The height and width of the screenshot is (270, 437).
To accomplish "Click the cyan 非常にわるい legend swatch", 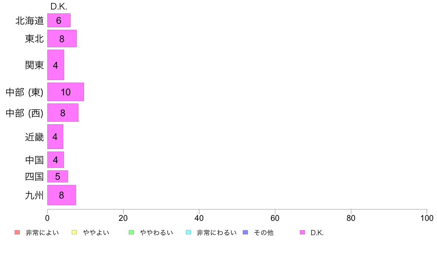I will (188, 233).
